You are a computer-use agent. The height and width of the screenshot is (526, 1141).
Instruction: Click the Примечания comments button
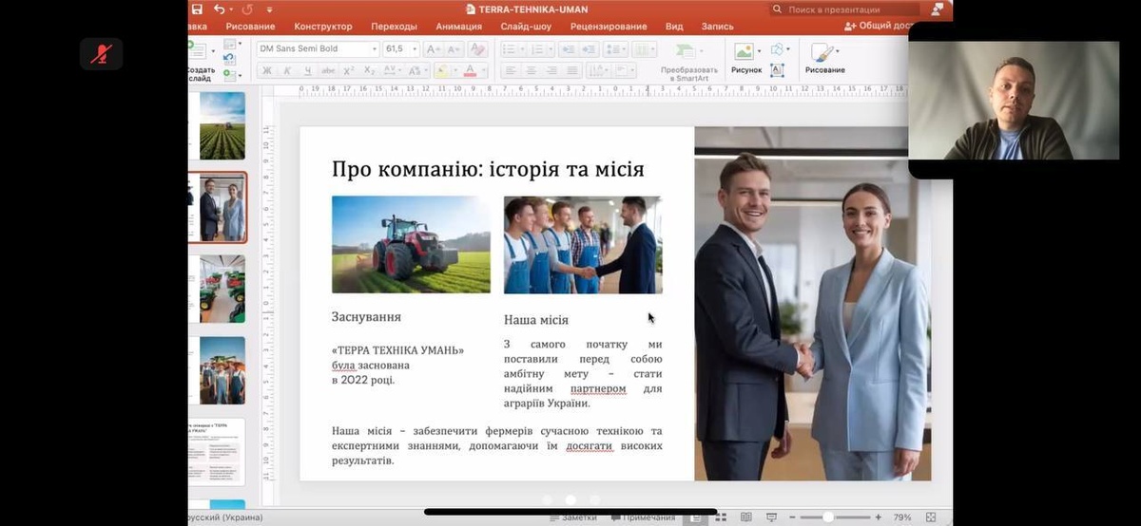point(643,518)
